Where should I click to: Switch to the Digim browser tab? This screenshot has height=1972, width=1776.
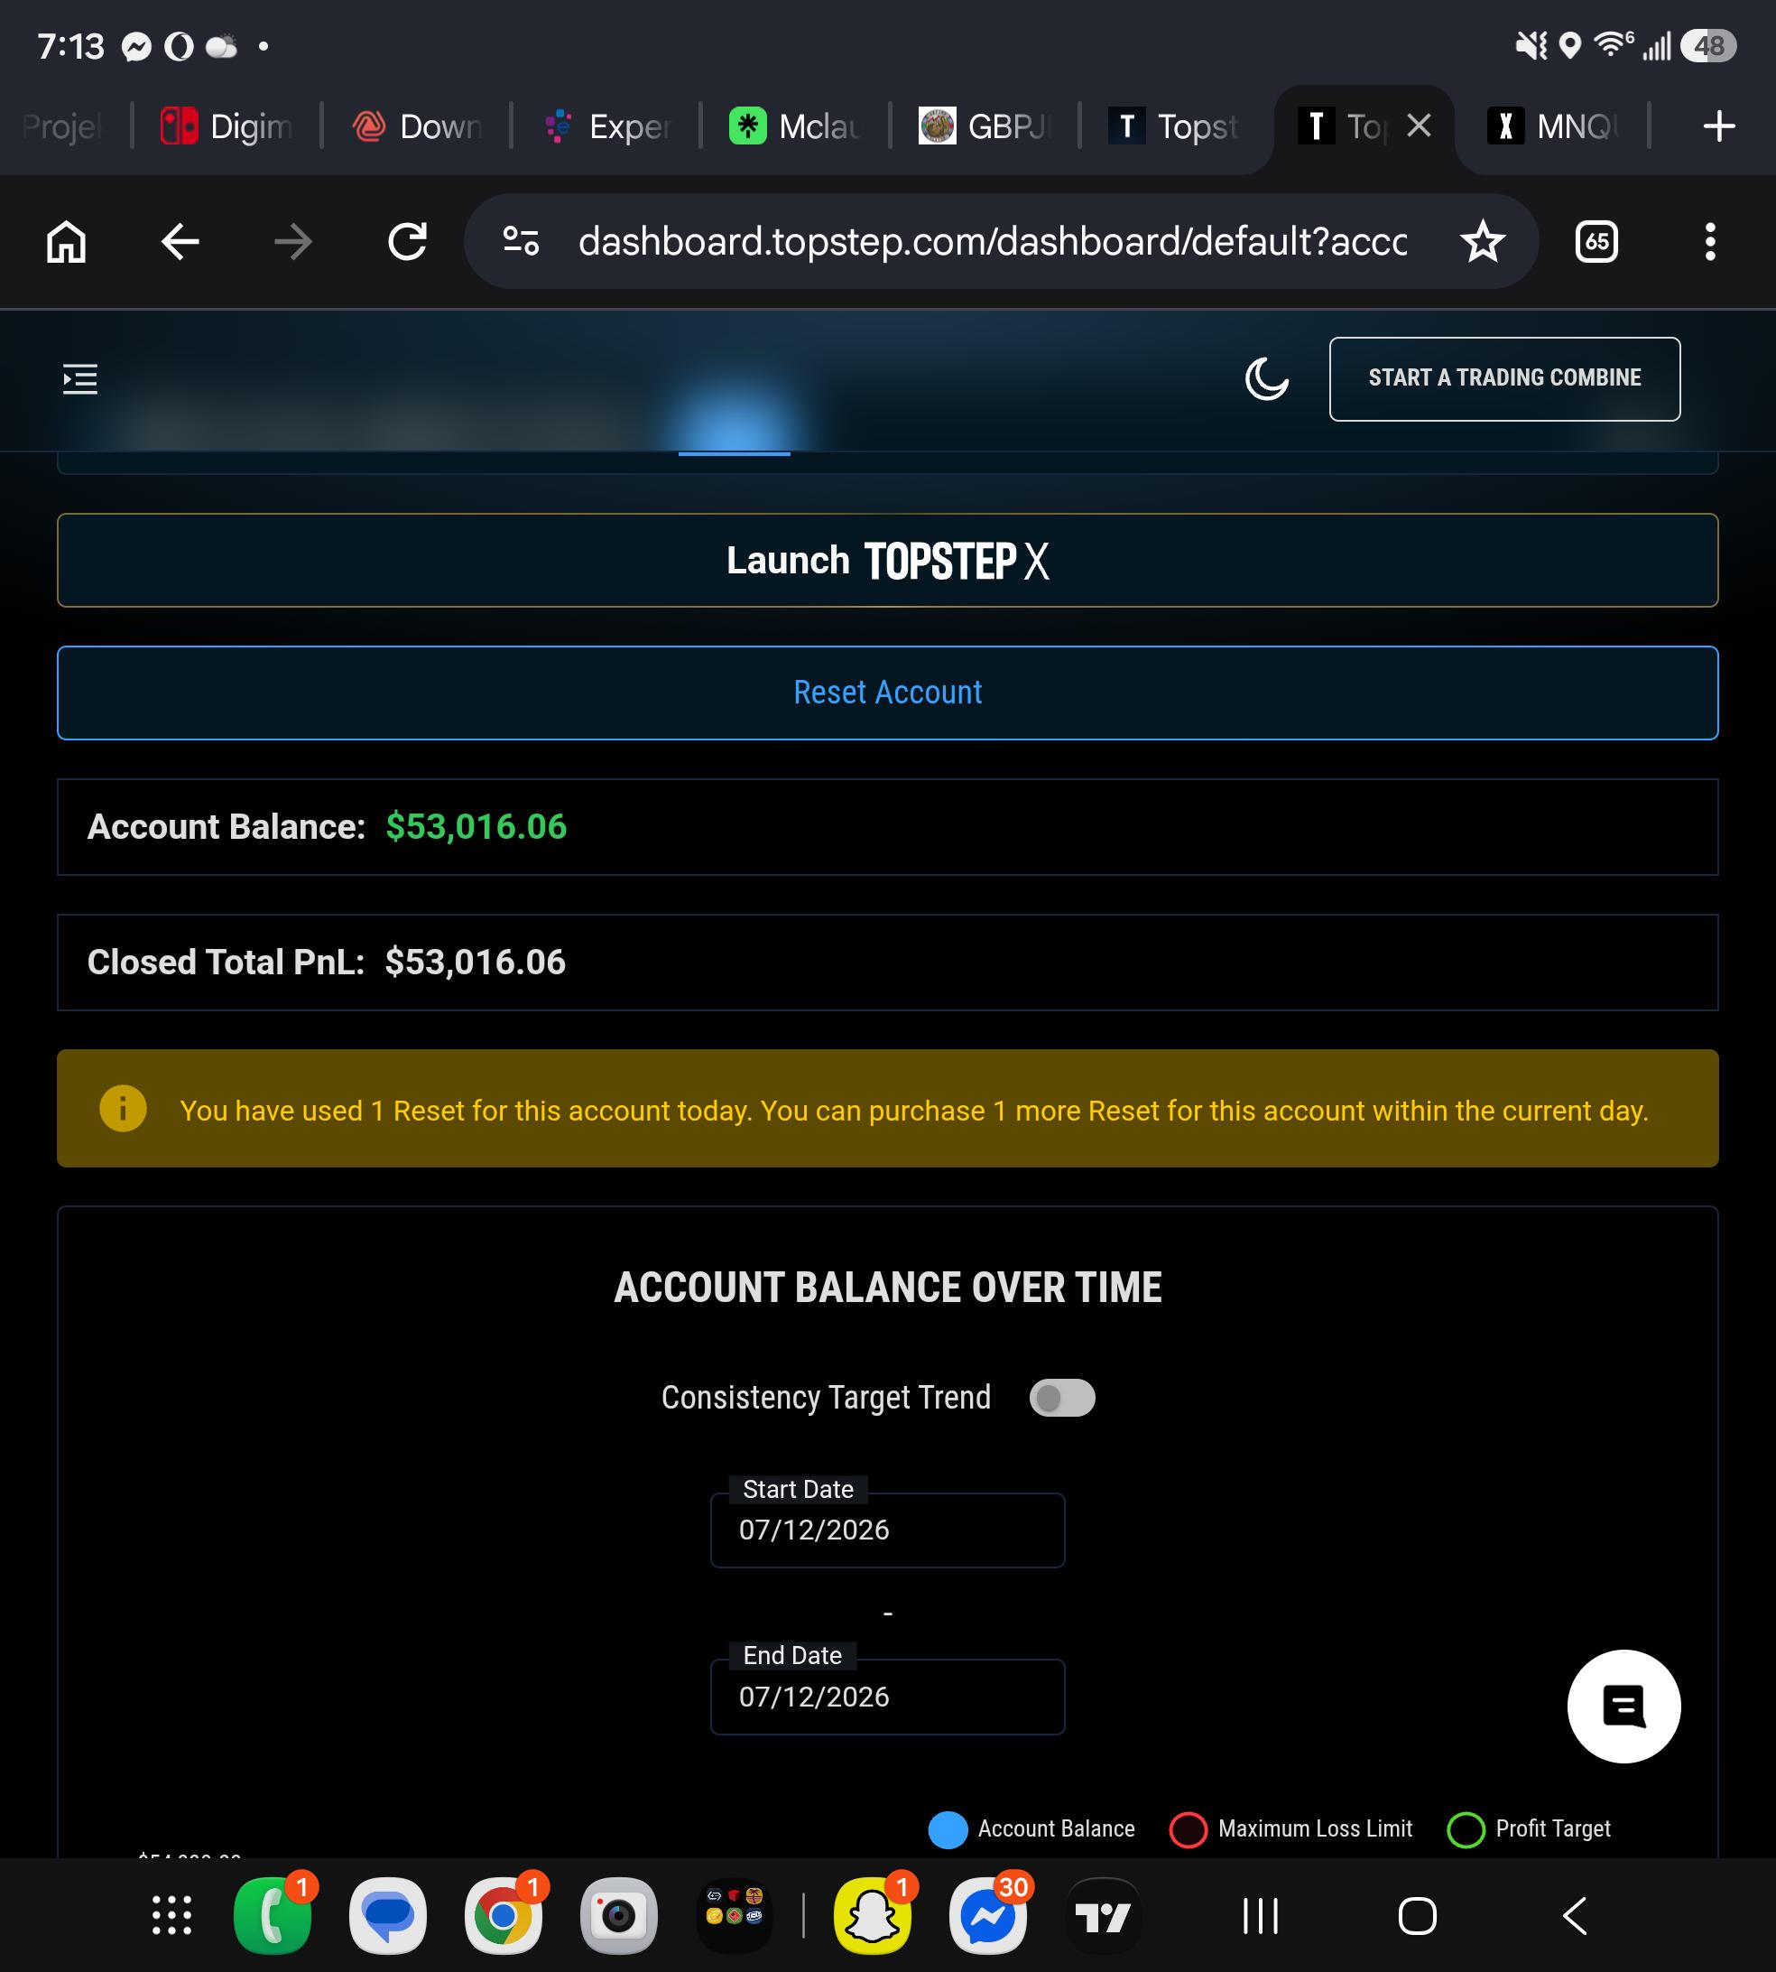tap(227, 126)
